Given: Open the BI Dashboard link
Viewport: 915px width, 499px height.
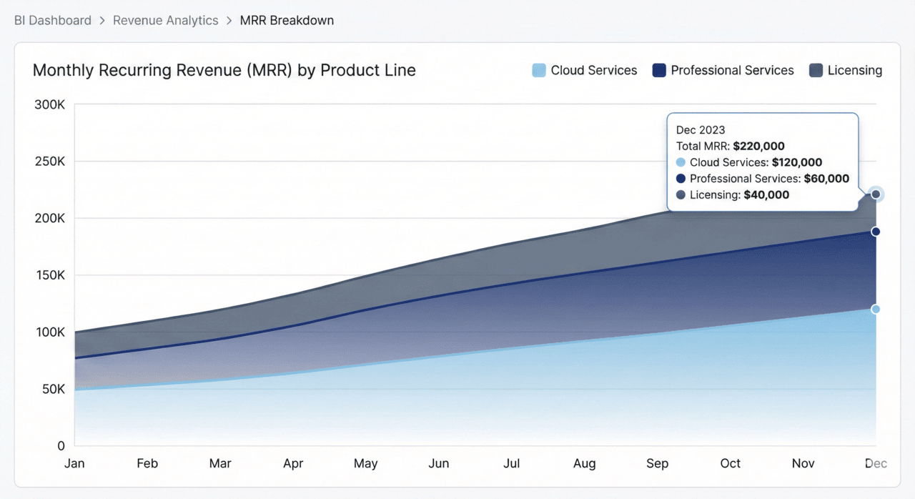Looking at the screenshot, I should pos(52,20).
